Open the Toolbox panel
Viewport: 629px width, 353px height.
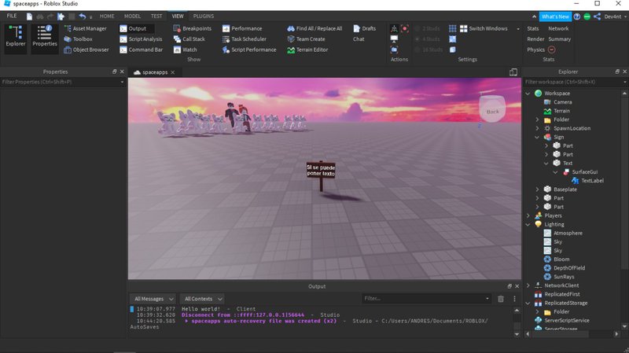coord(78,39)
